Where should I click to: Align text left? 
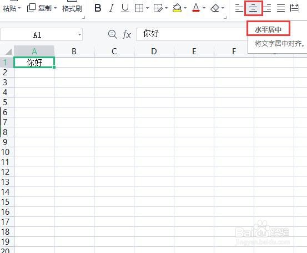click(x=239, y=8)
